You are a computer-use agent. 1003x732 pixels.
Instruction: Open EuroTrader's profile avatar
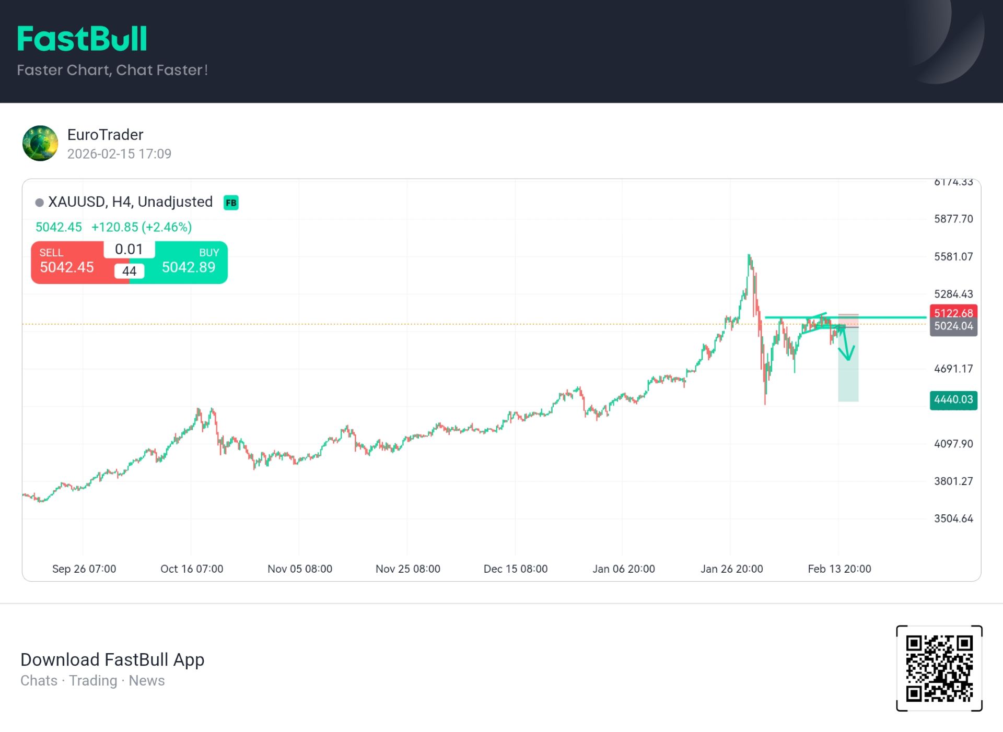[40, 143]
